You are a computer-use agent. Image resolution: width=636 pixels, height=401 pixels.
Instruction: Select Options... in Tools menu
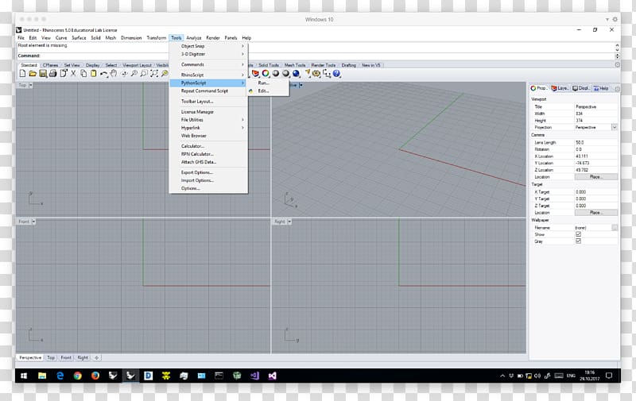pyautogui.click(x=208, y=188)
